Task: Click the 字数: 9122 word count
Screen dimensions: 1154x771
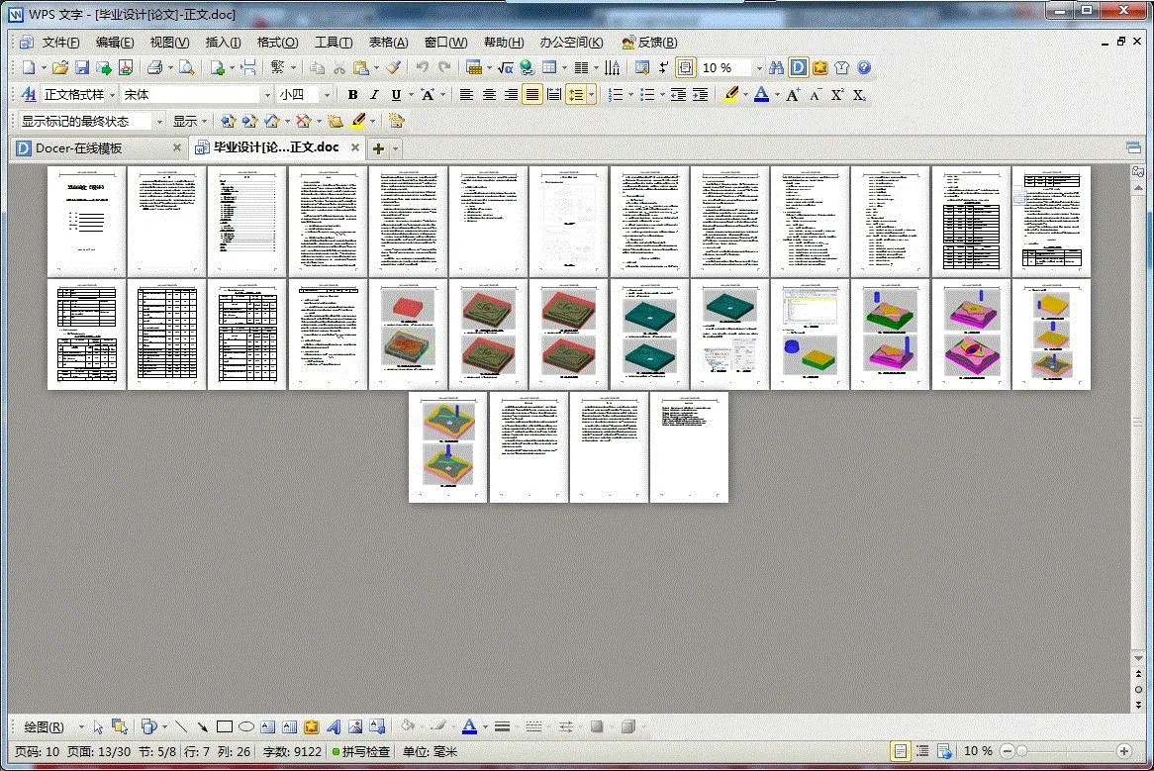Action: pos(292,751)
